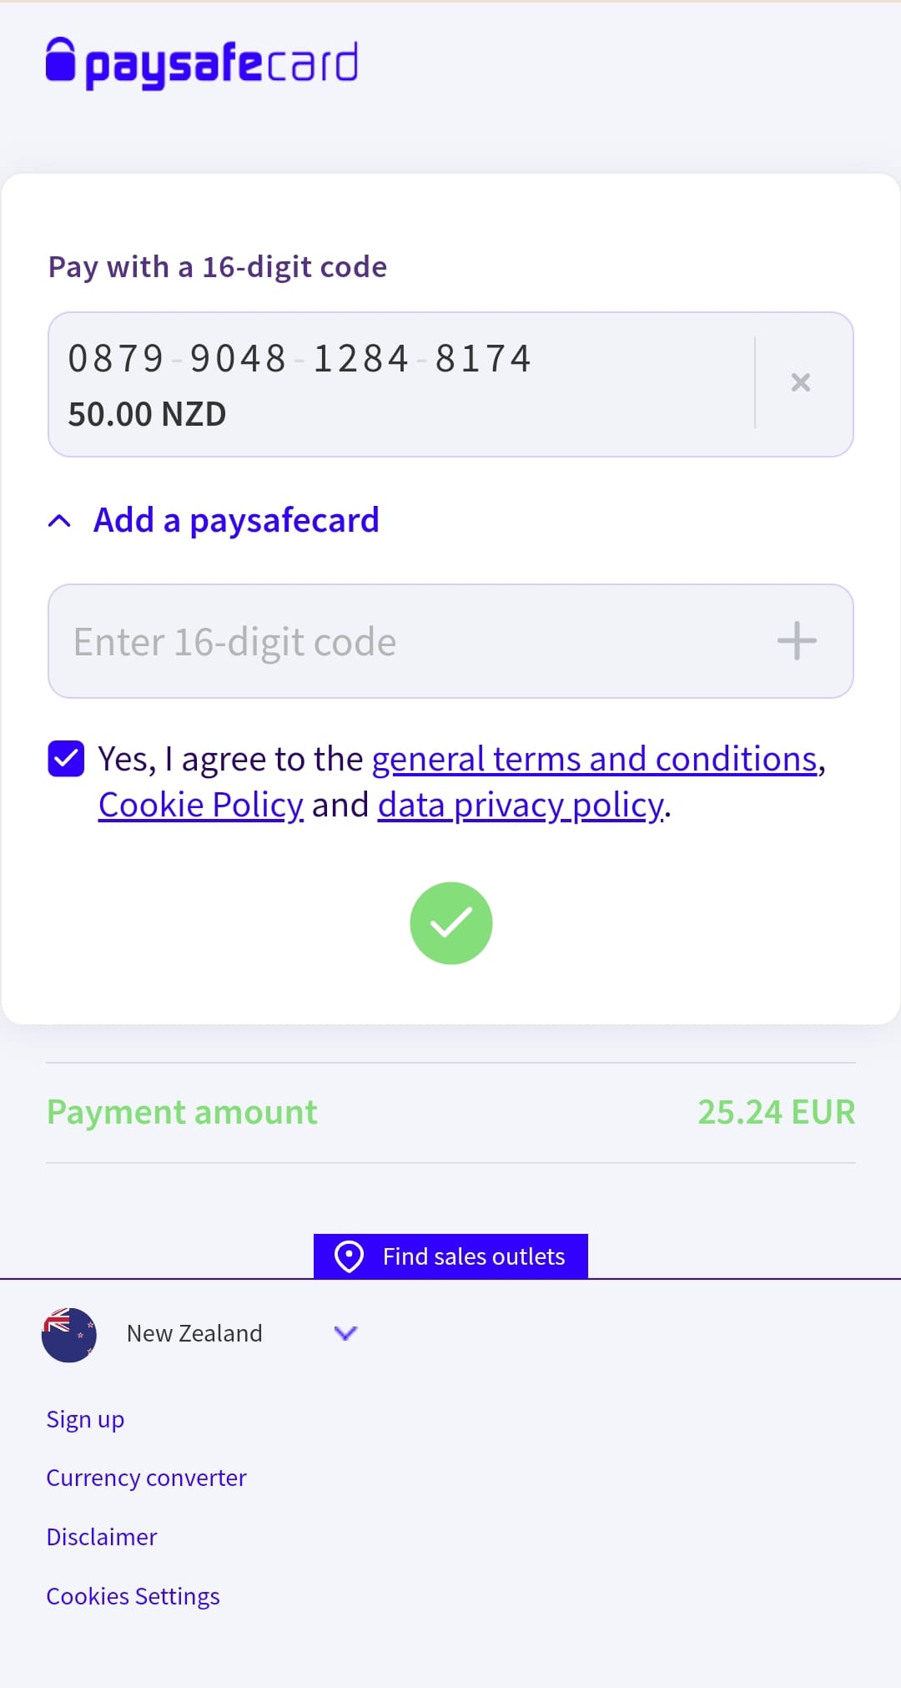The height and width of the screenshot is (1688, 901).
Task: Uncheck the terms agreement checkbox
Action: pyautogui.click(x=67, y=759)
